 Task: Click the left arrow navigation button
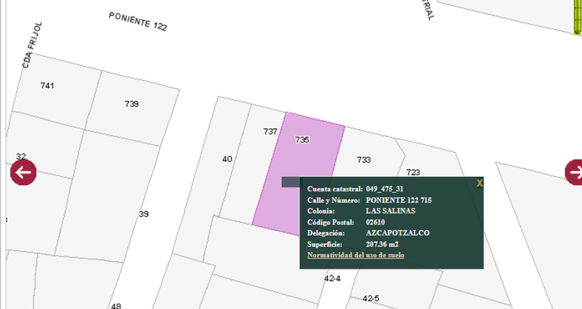coord(23,173)
